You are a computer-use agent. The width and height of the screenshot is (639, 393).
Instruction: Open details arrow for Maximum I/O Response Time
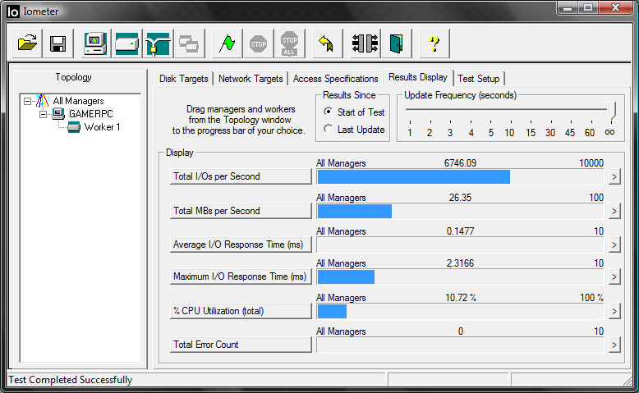614,277
